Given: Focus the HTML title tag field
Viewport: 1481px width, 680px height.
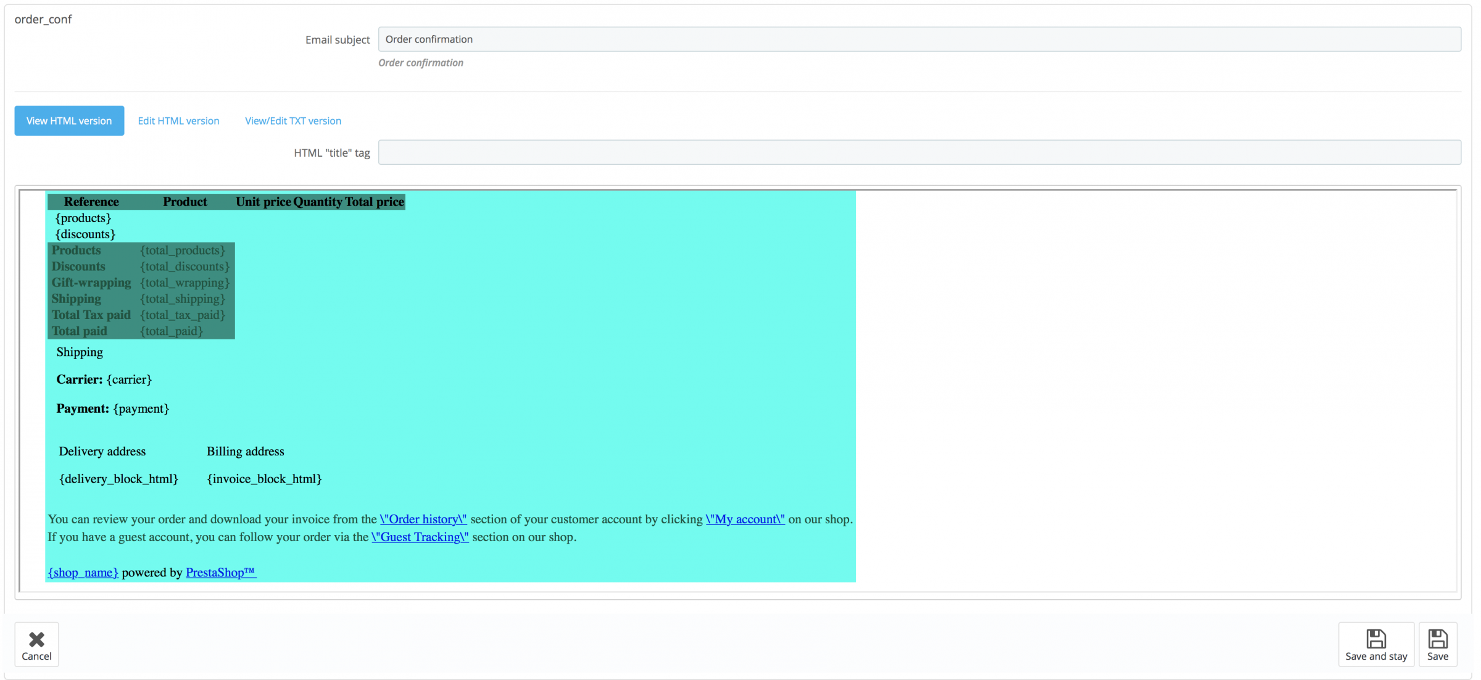Looking at the screenshot, I should (x=919, y=152).
